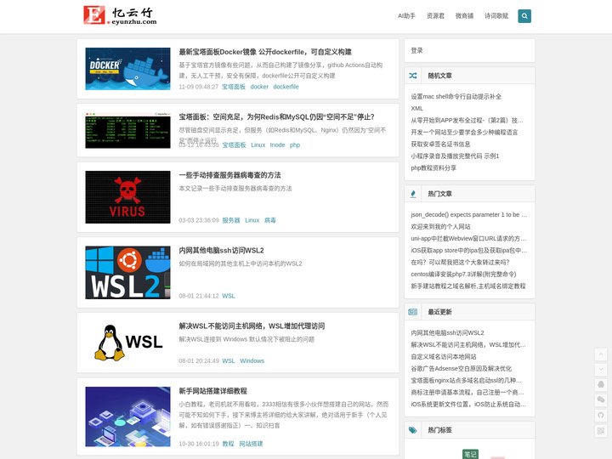Open the search magnifier button in header
The height and width of the screenshot is (459, 612).
(x=524, y=16)
